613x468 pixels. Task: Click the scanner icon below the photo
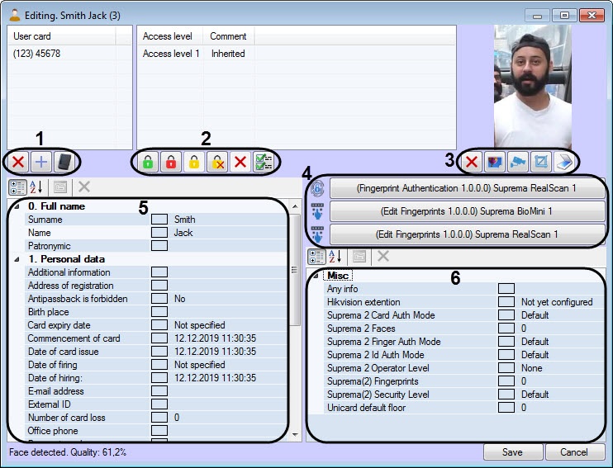tap(563, 162)
